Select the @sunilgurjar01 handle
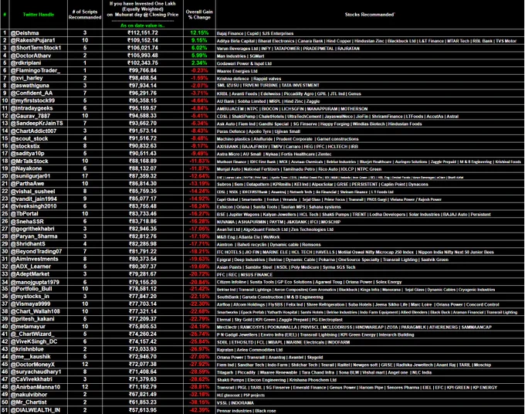The image size is (525, 414). (30, 176)
